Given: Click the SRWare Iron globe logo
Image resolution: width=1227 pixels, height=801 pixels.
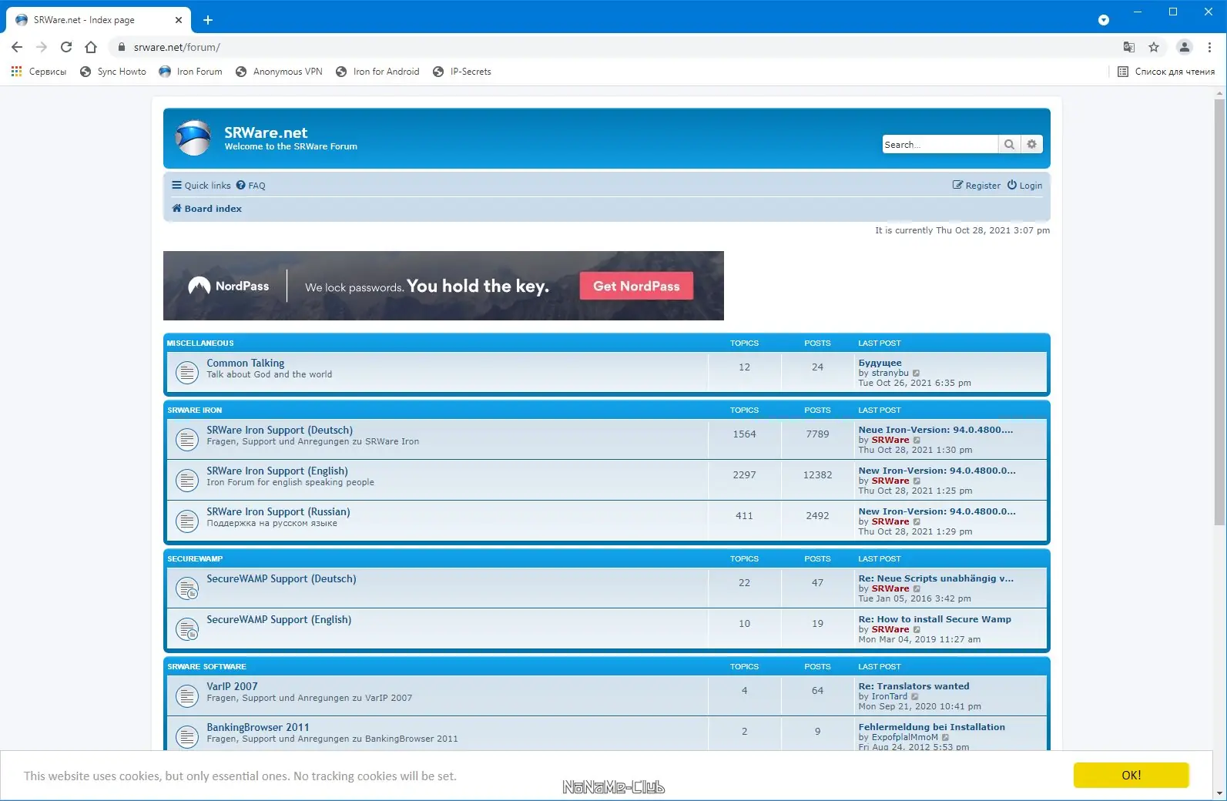Looking at the screenshot, I should tap(193, 138).
